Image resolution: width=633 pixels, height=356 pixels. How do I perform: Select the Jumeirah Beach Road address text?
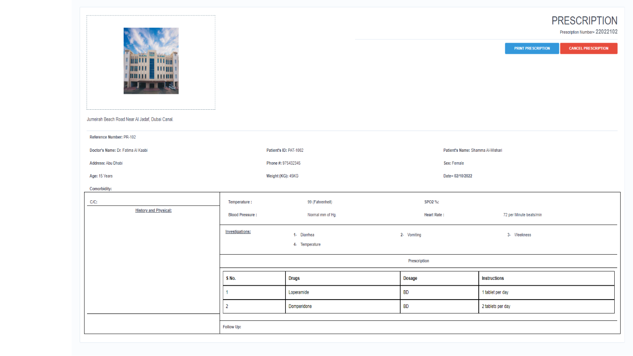coord(130,119)
